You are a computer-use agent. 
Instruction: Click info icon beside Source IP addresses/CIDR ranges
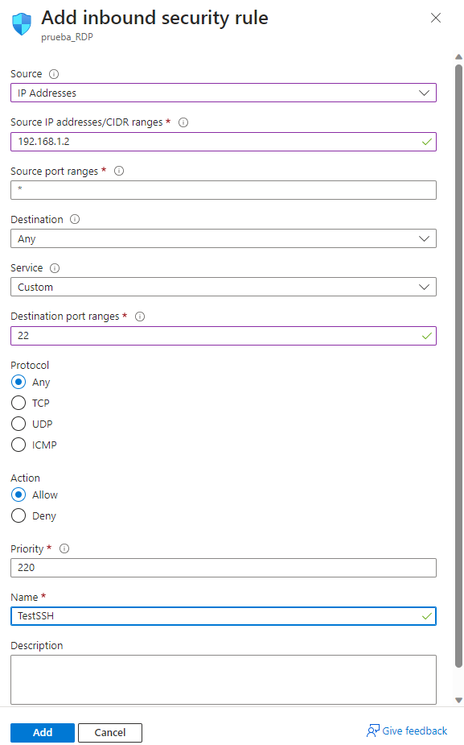183,122
